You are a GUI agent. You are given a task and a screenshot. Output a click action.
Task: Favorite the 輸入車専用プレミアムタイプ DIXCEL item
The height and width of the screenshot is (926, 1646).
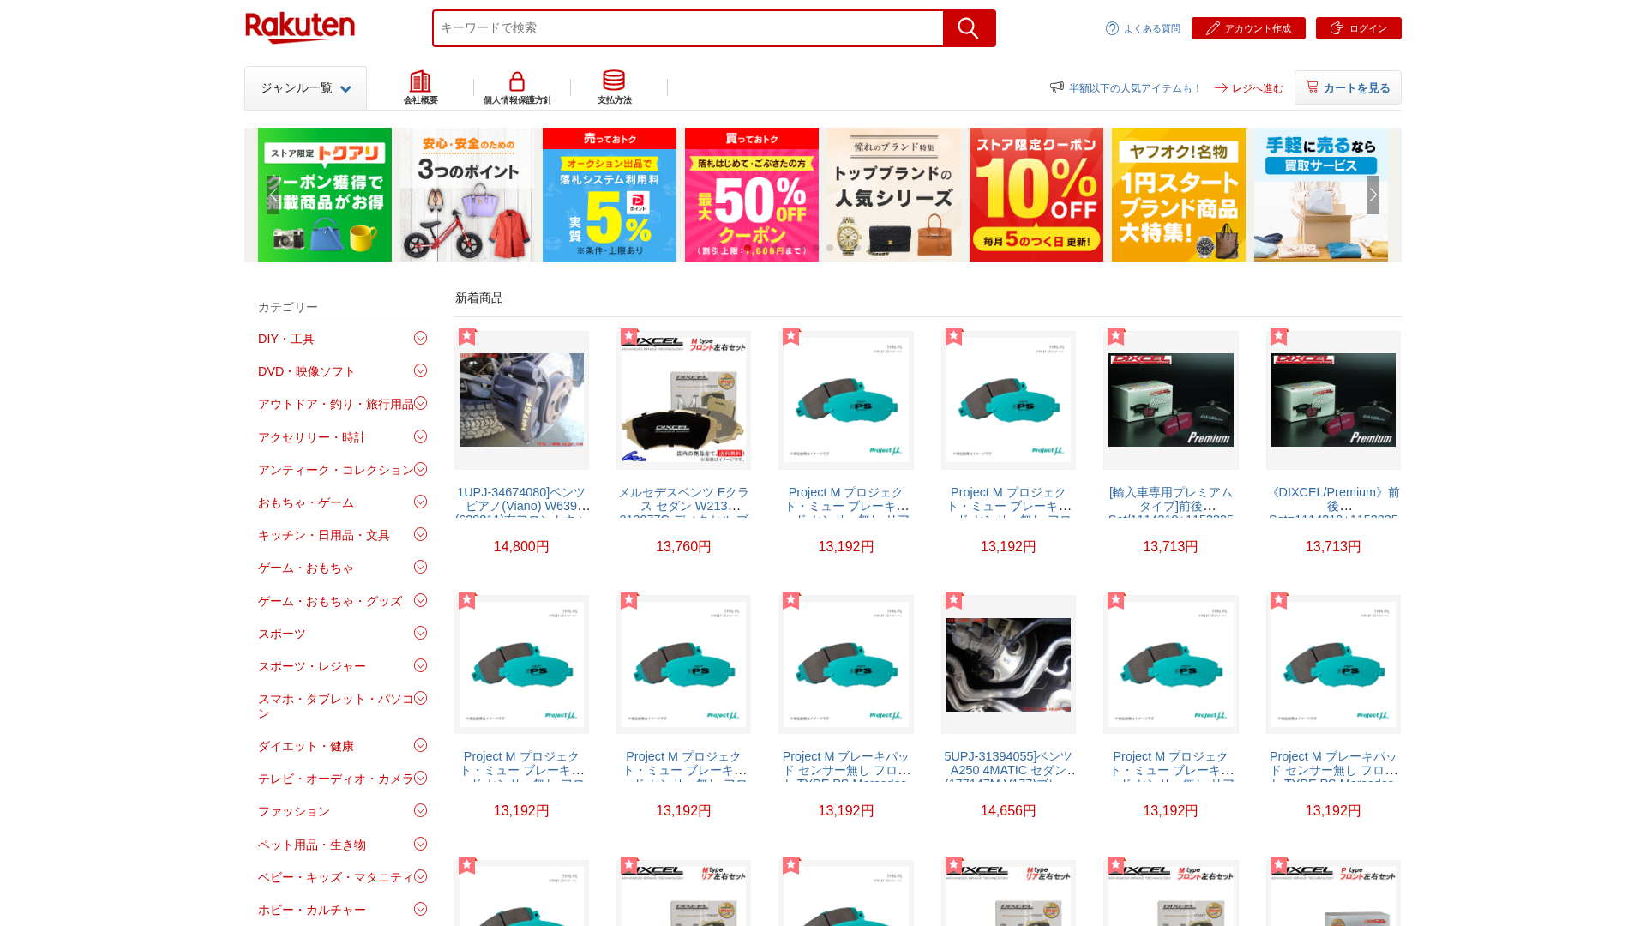[1116, 336]
